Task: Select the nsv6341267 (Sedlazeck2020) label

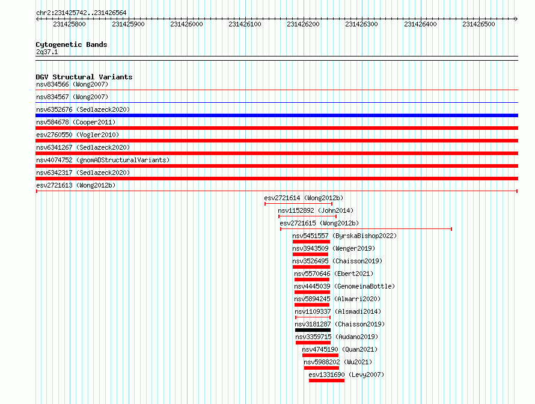Action: point(83,147)
